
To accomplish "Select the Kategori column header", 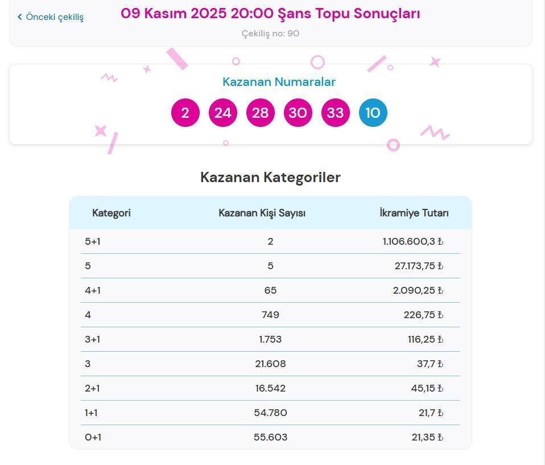I will (x=112, y=213).
